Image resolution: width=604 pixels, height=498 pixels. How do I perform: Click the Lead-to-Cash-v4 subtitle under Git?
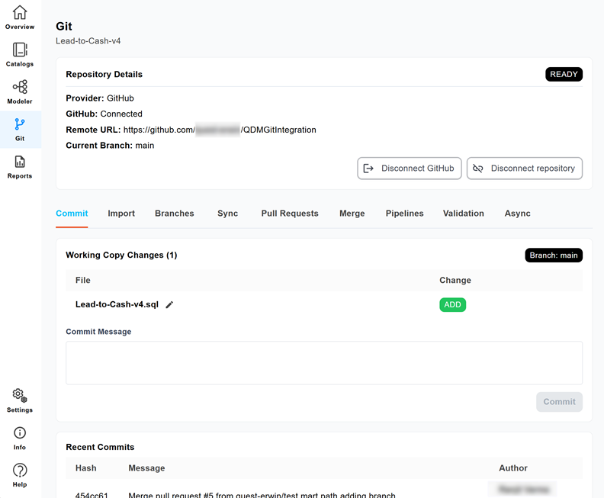click(x=88, y=41)
